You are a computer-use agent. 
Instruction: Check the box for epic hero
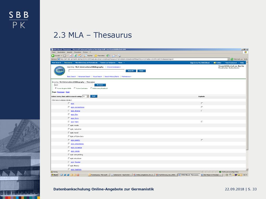pos(69,122)
